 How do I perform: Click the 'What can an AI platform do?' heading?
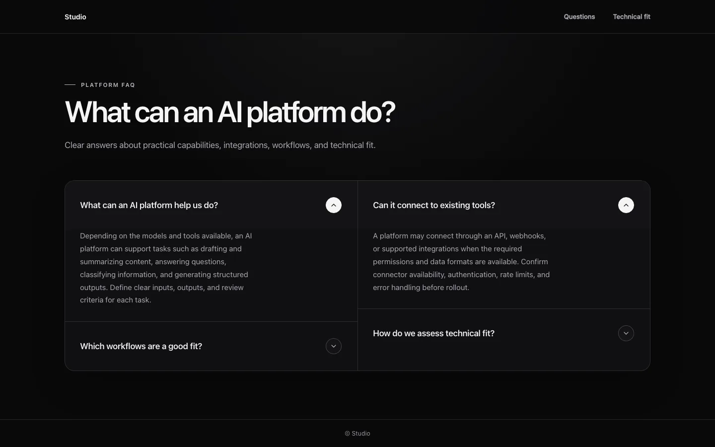pyautogui.click(x=230, y=112)
